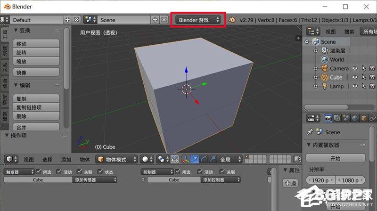This screenshot has width=377, height=211.
Task: Toggle Camera visibility eye in outliner
Action: click(355, 68)
